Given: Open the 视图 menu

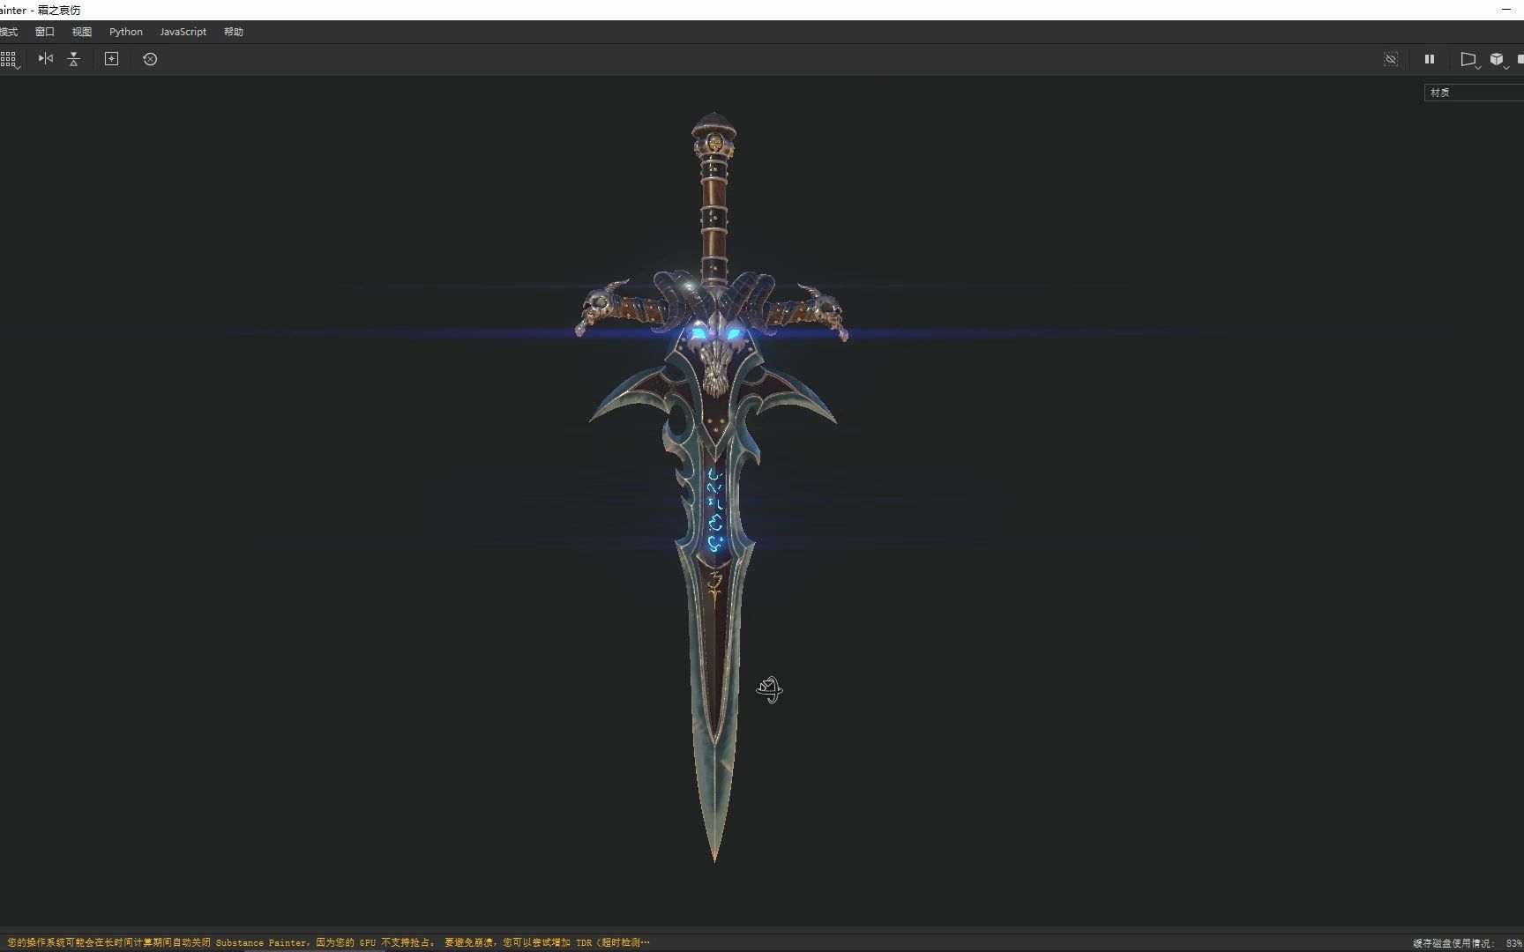Looking at the screenshot, I should (x=82, y=32).
